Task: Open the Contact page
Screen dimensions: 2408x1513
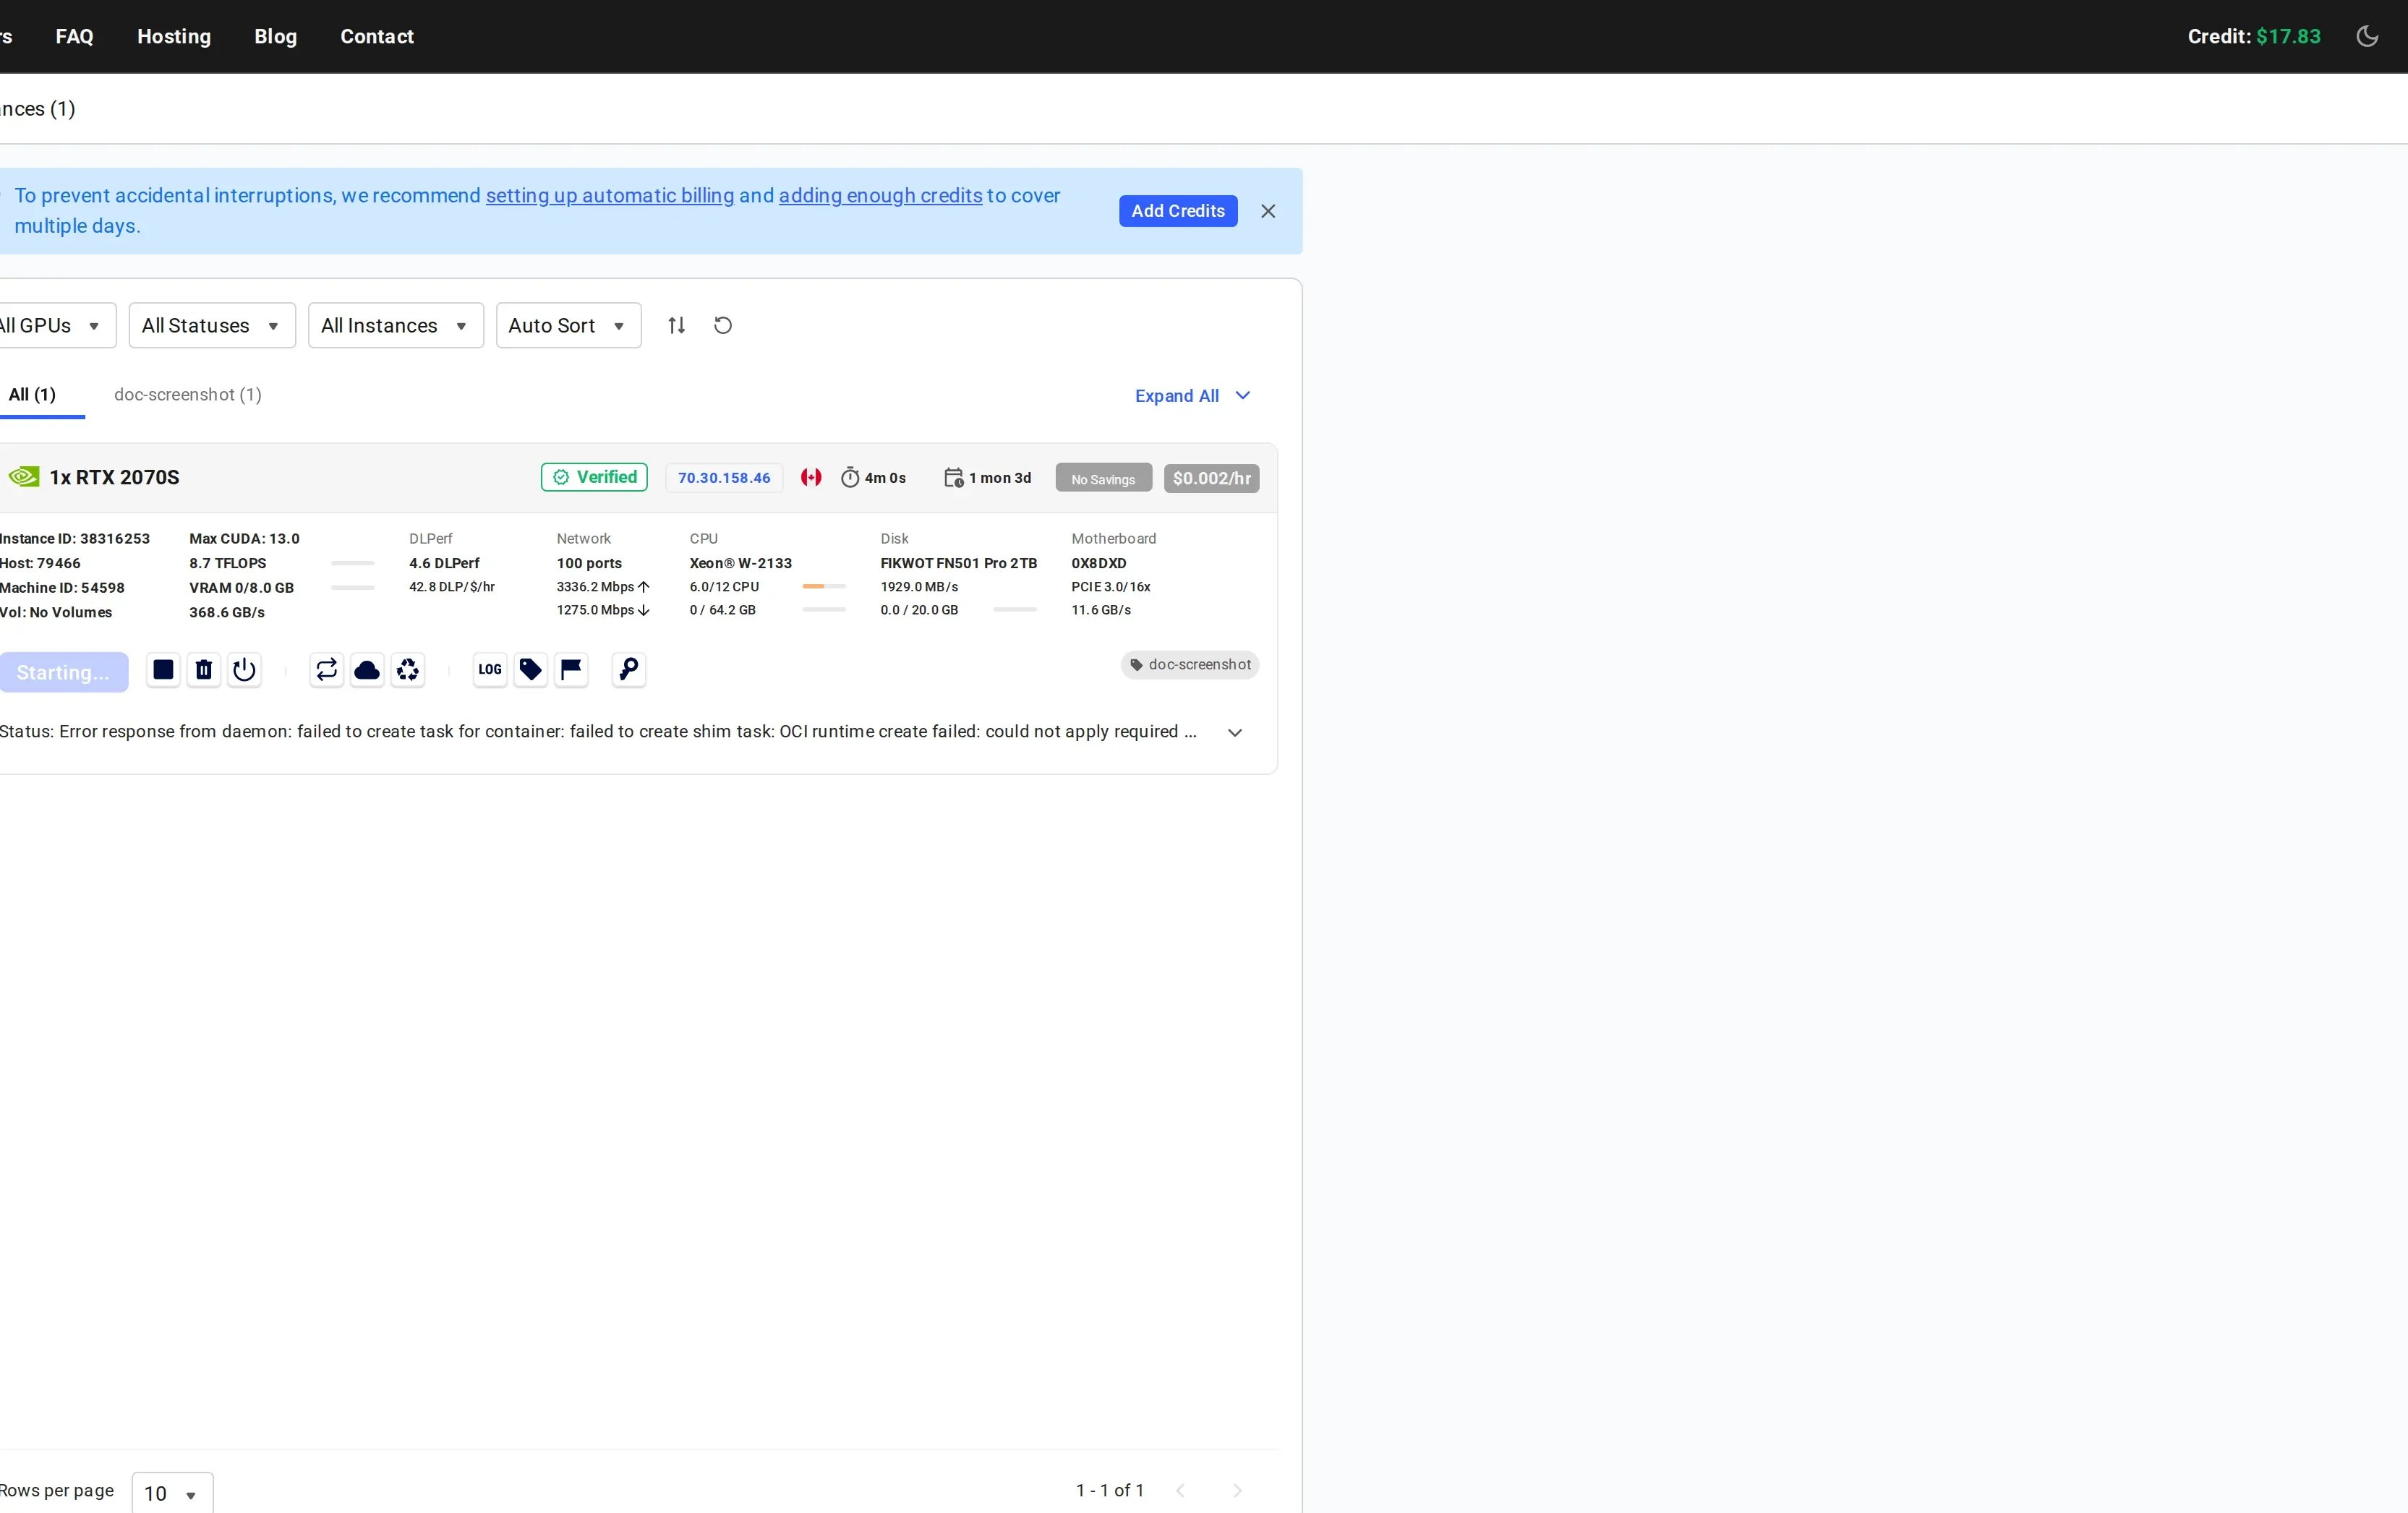Action: [x=377, y=36]
